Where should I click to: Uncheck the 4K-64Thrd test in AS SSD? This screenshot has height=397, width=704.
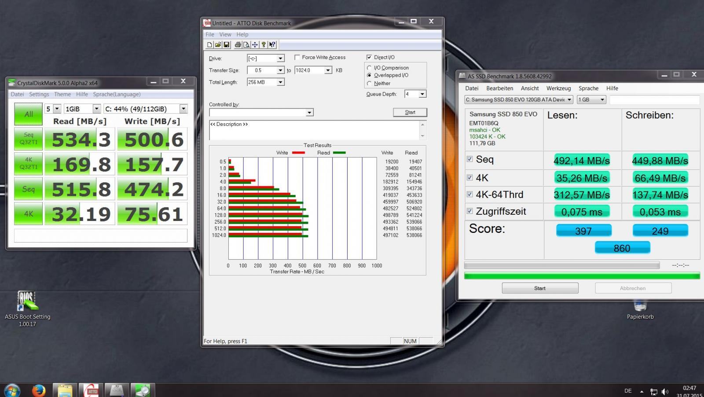pos(469,194)
